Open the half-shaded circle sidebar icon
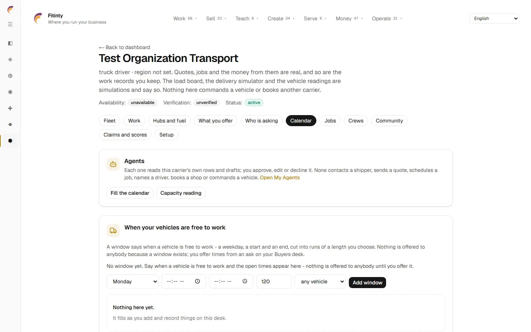 pyautogui.click(x=10, y=76)
